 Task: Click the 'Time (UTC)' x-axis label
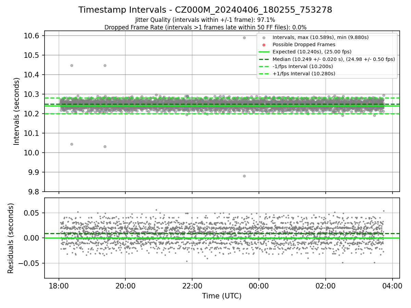pyautogui.click(x=222, y=296)
